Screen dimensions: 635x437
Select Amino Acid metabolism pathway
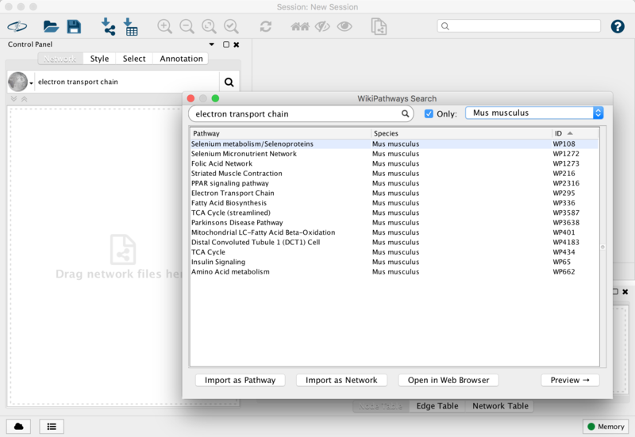click(x=394, y=272)
